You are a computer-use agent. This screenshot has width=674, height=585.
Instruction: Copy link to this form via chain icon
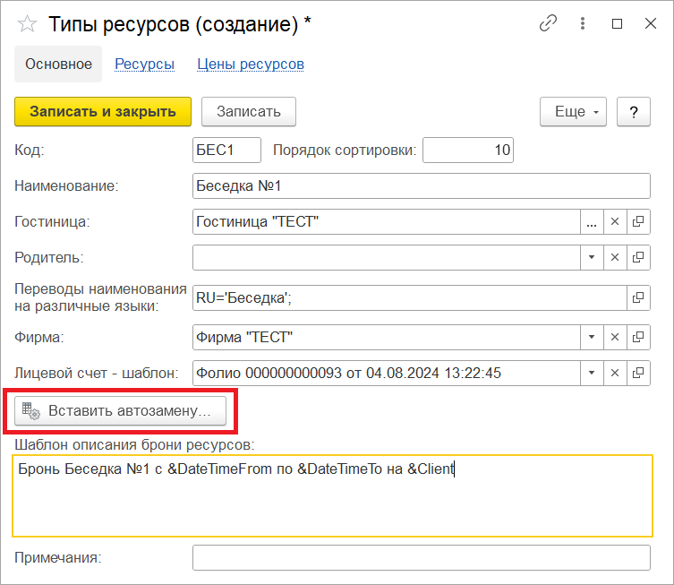[548, 23]
